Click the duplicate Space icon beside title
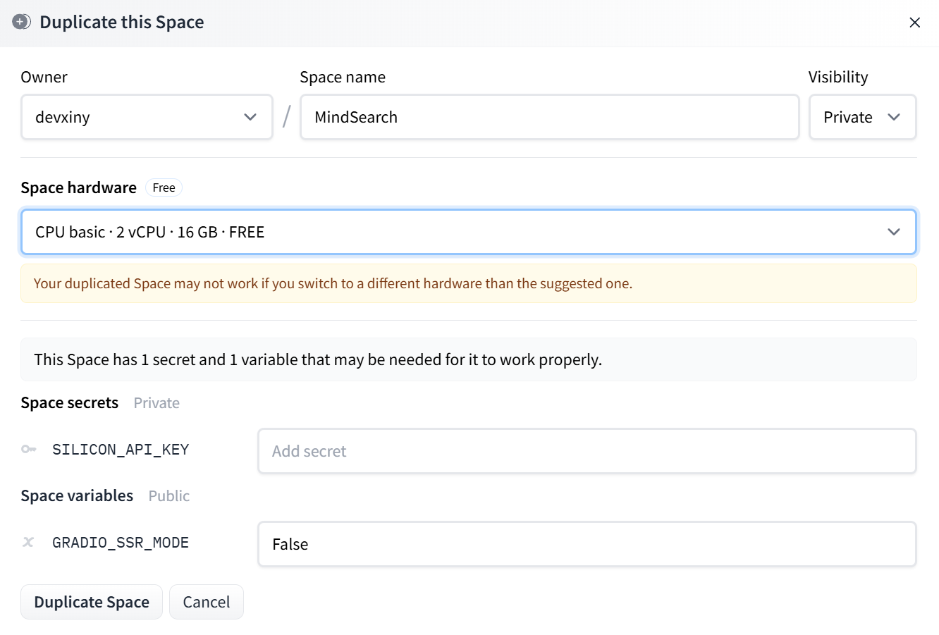The width and height of the screenshot is (939, 635). coord(22,22)
